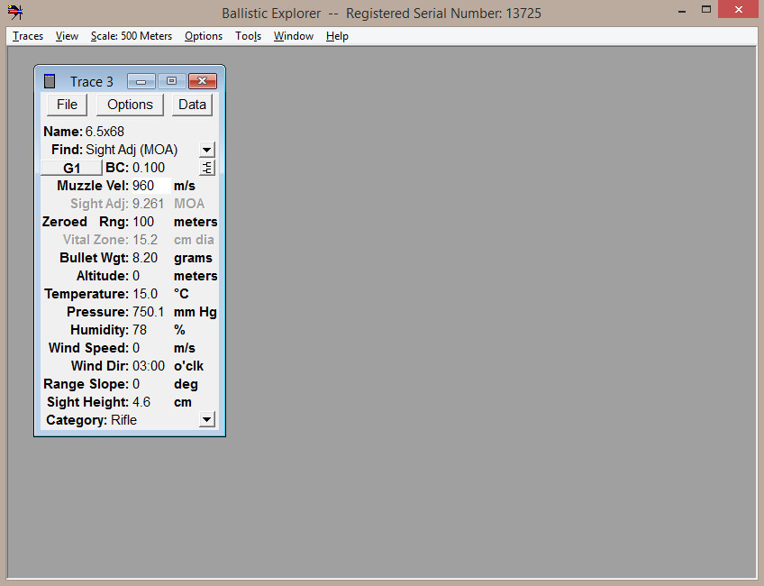Close the Trace 3 window
Image resolution: width=764 pixels, height=586 pixels.
click(202, 81)
